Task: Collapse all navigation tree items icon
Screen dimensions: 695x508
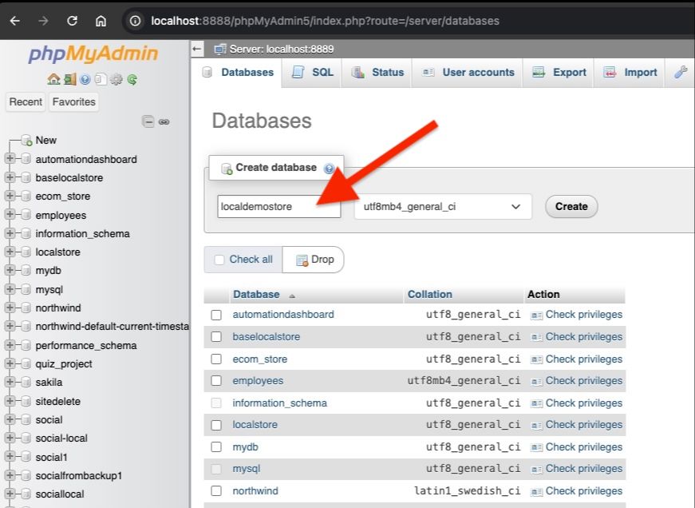Action: click(x=148, y=121)
